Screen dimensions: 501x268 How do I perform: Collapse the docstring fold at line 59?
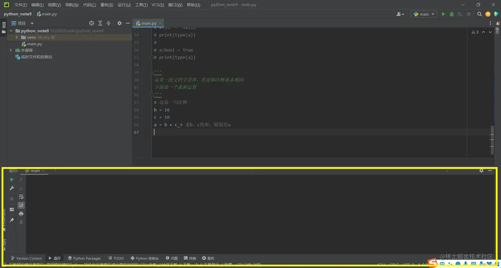coord(152,72)
